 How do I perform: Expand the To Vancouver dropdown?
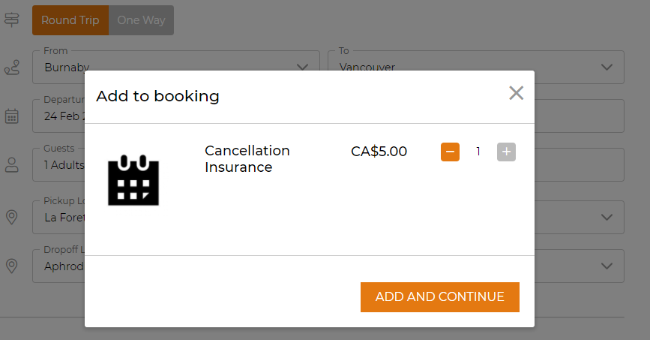click(476, 67)
